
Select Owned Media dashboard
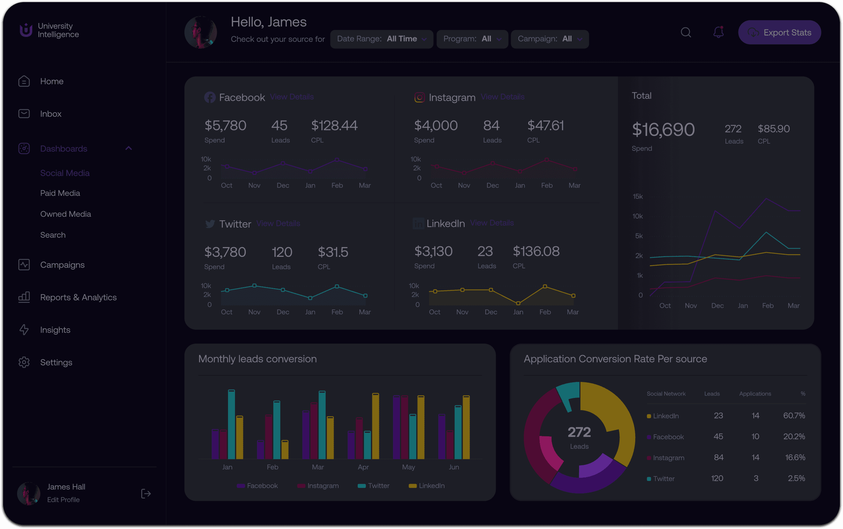pyautogui.click(x=66, y=214)
